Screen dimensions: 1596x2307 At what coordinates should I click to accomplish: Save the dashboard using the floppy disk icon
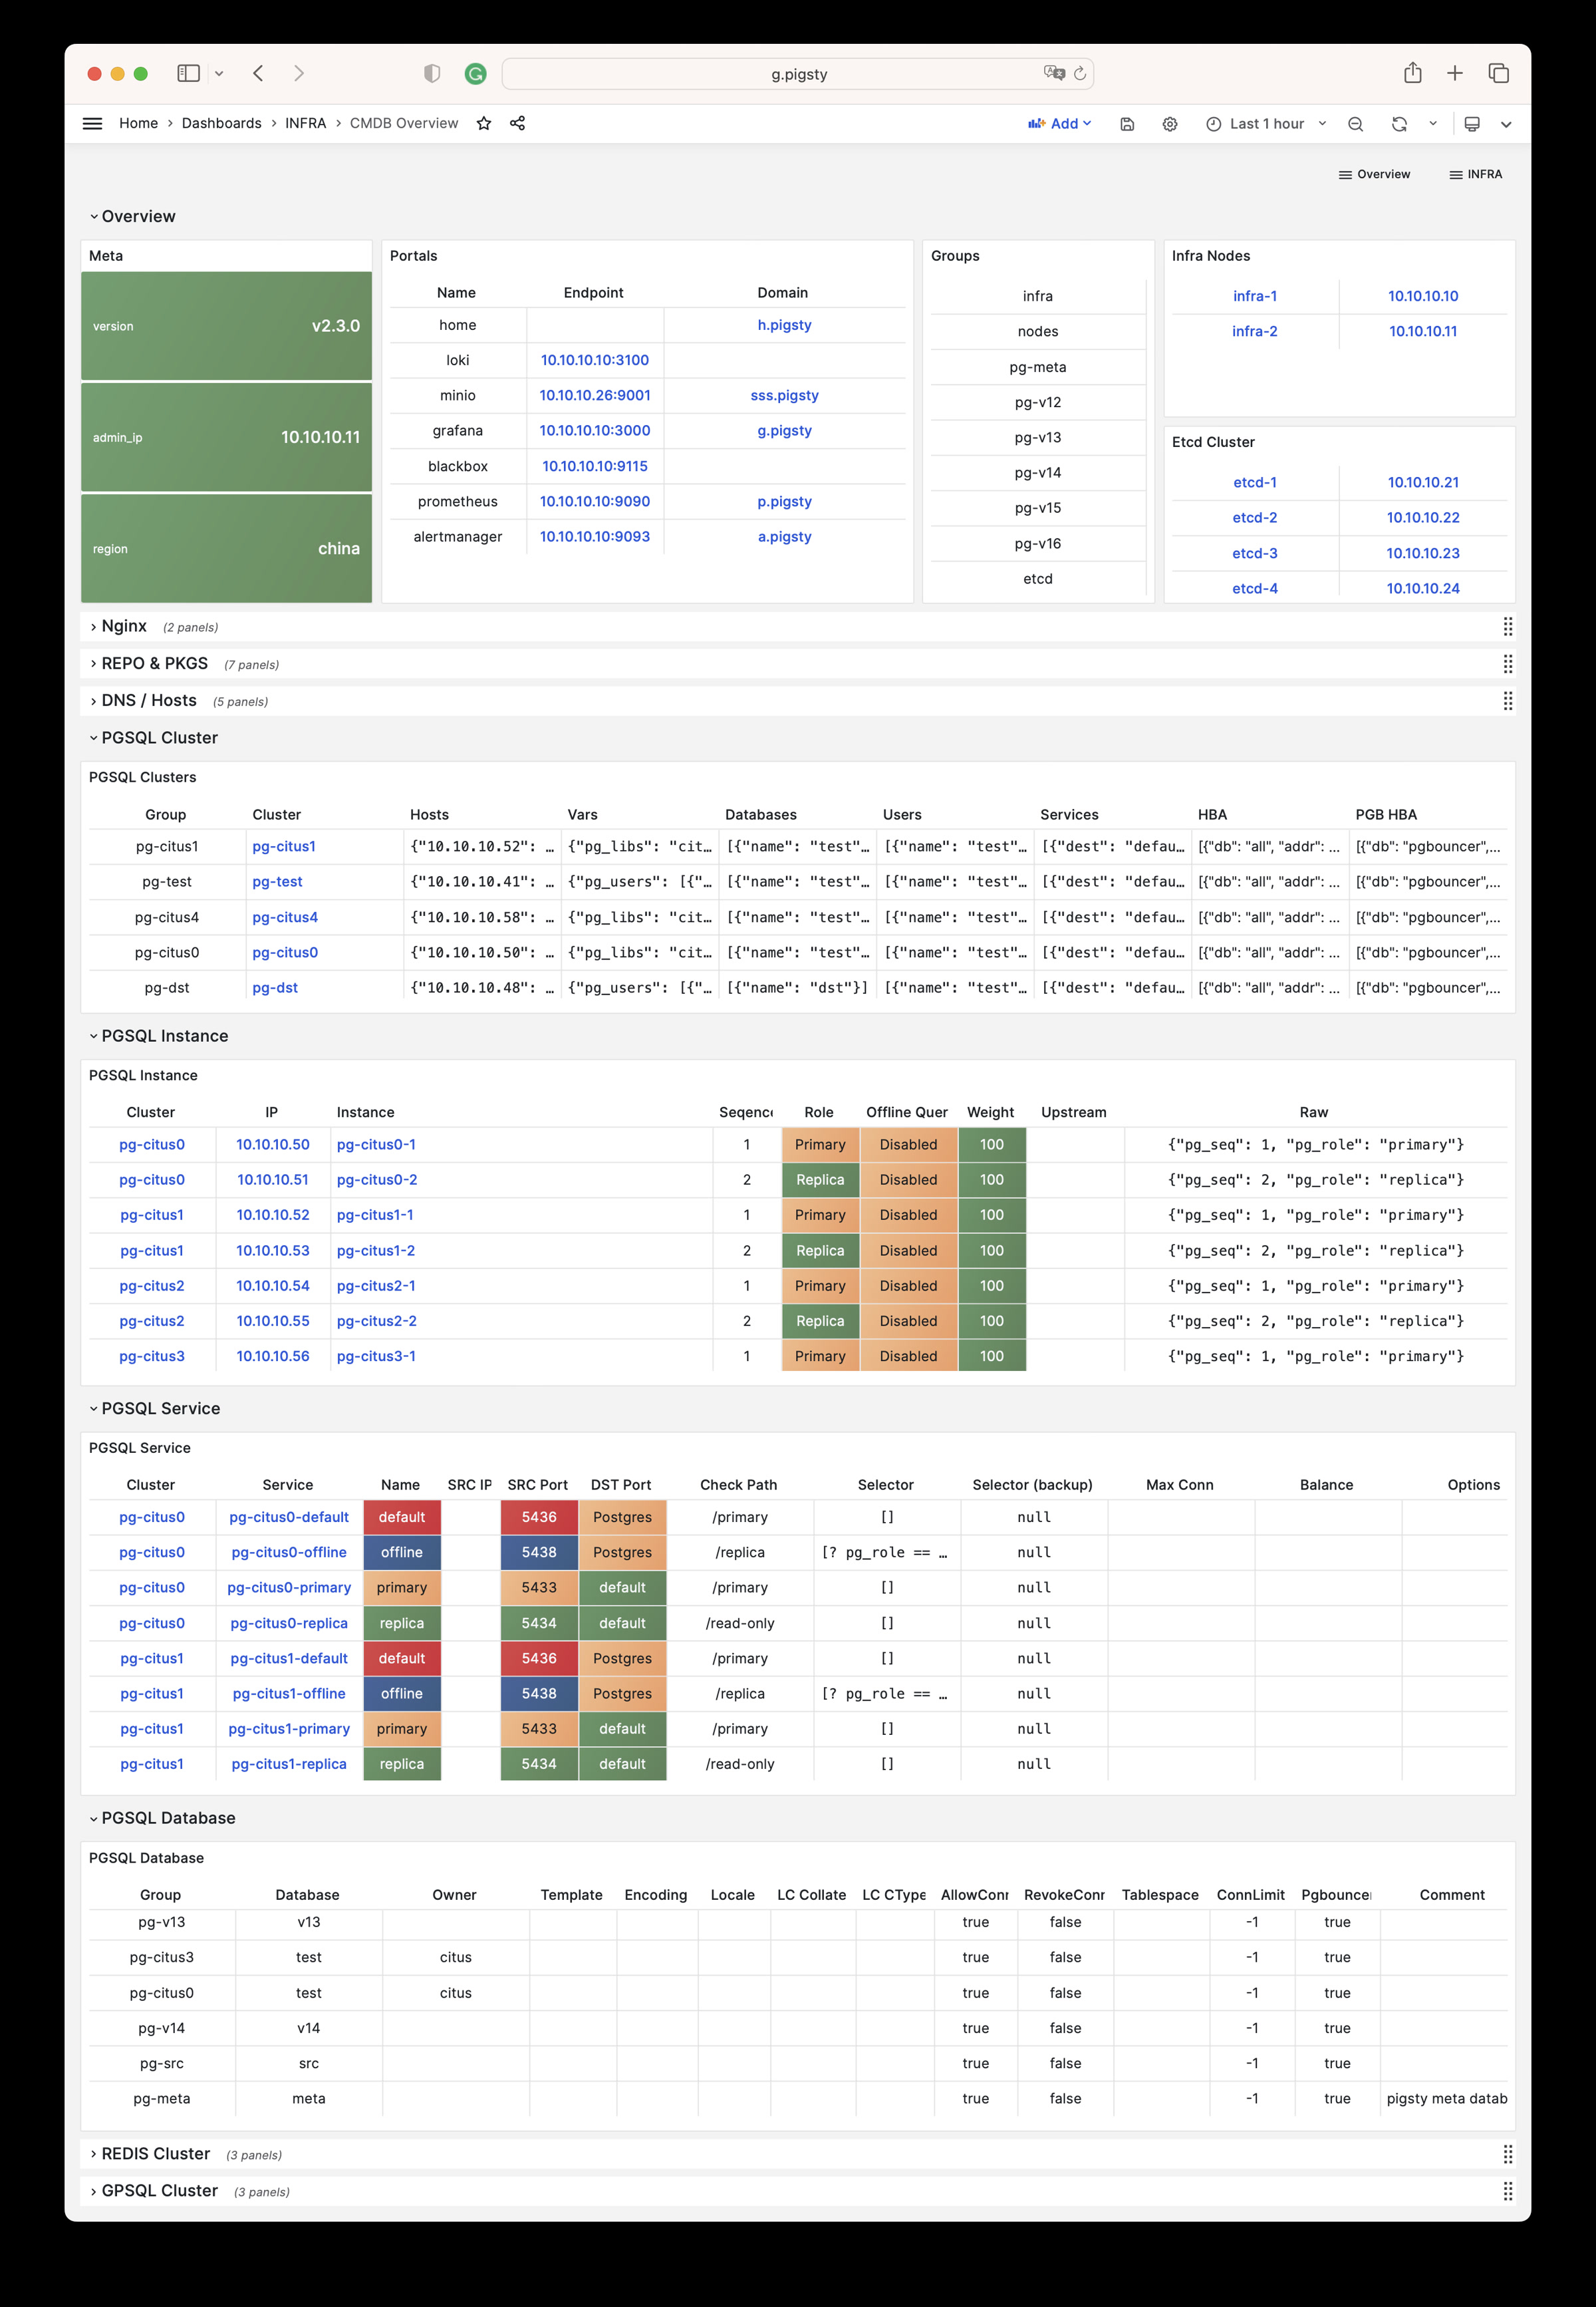point(1128,123)
